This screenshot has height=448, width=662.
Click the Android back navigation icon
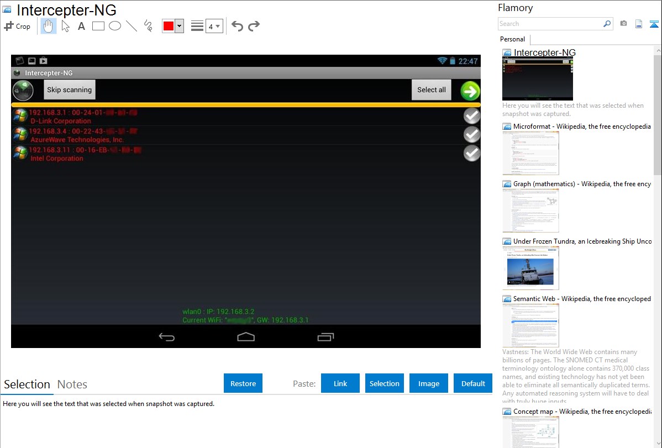166,337
